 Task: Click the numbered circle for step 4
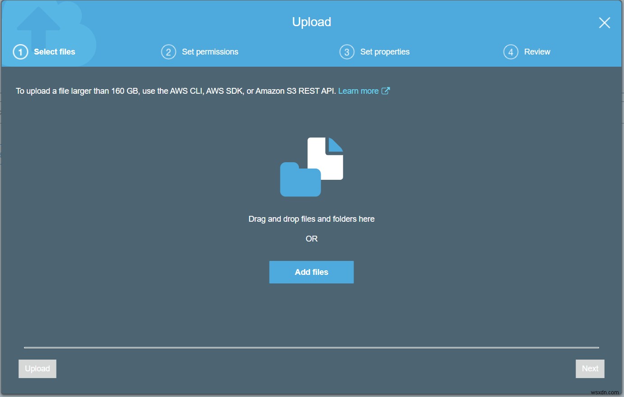tap(510, 52)
